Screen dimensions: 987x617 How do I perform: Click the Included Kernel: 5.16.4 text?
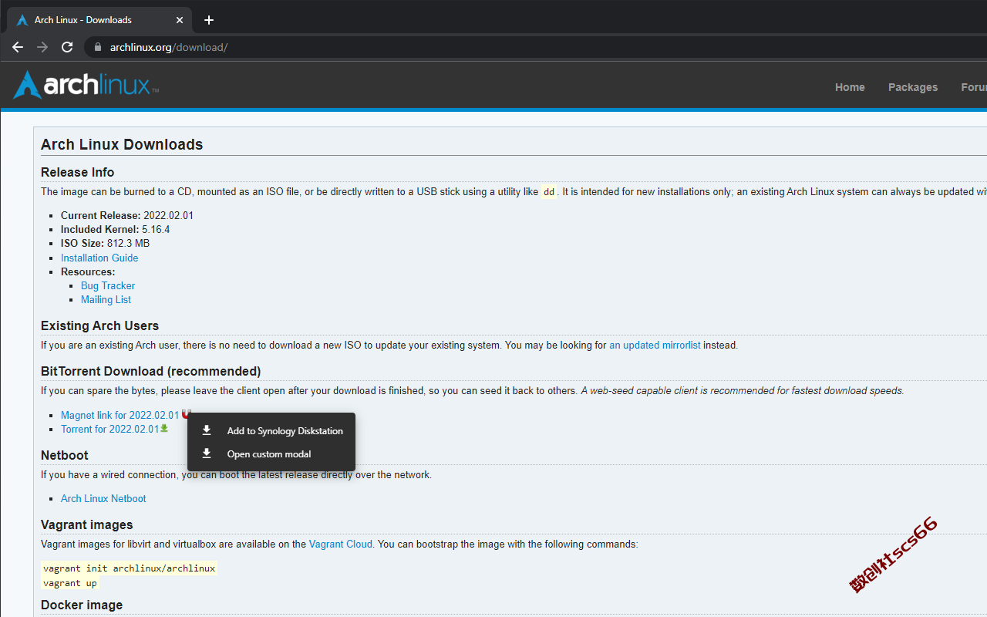(x=116, y=229)
